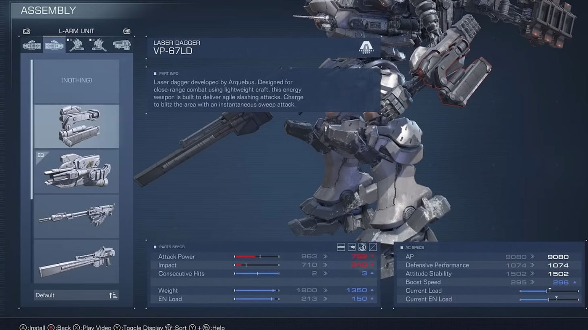Click Play Video in the bottom bar

(x=96, y=327)
